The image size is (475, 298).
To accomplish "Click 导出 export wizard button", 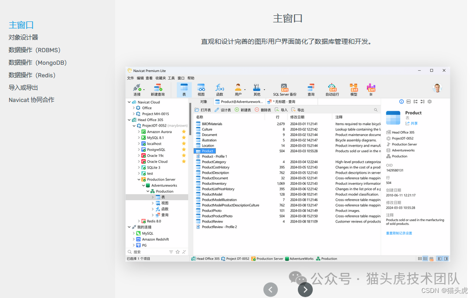I will pos(297,110).
